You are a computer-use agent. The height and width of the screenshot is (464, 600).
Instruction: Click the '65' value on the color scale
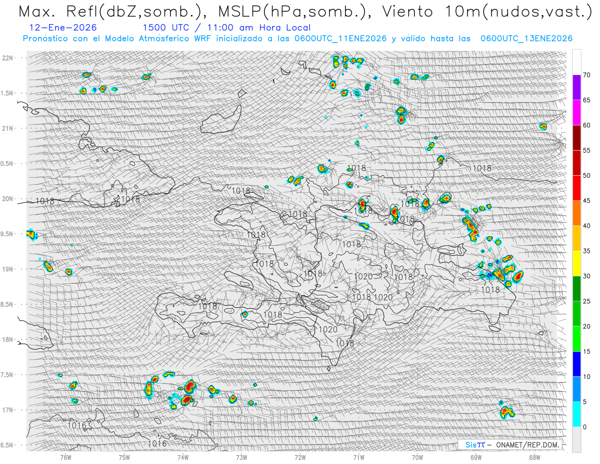[586, 100]
